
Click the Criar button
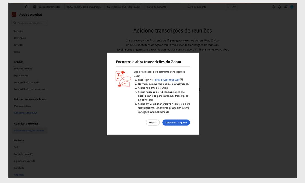[232, 7]
